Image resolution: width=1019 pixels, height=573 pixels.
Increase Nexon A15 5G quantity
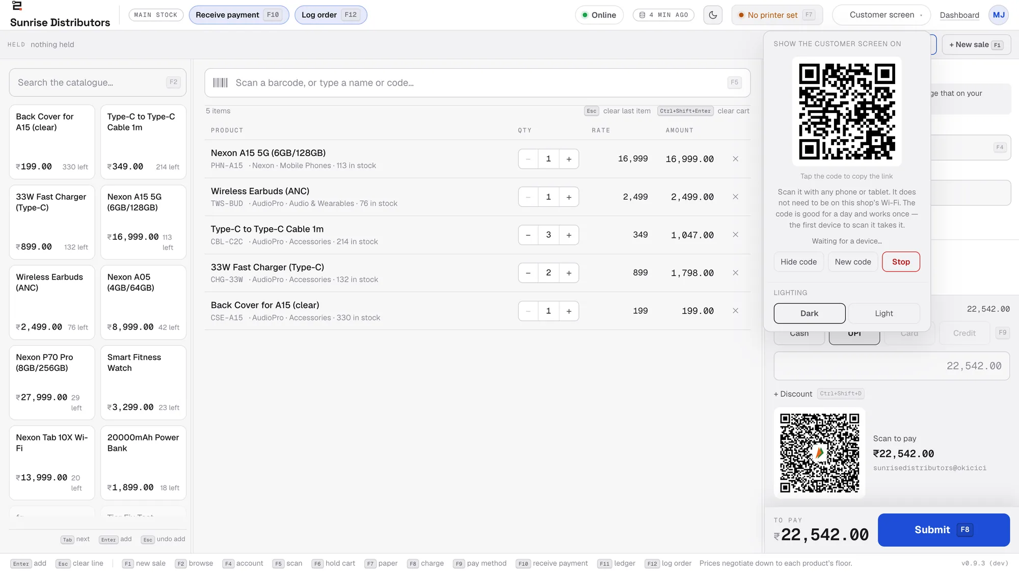point(569,159)
